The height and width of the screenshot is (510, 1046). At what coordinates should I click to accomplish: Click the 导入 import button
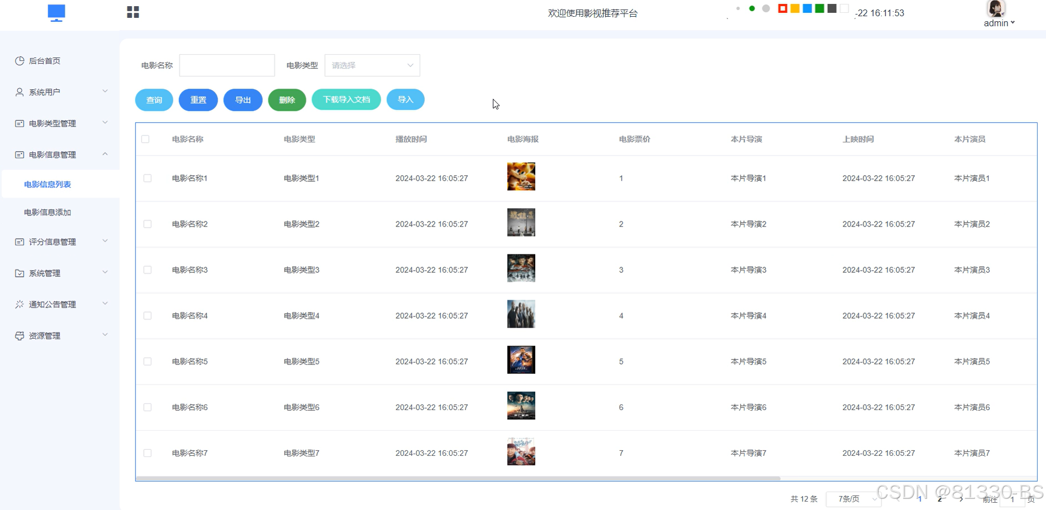point(405,99)
